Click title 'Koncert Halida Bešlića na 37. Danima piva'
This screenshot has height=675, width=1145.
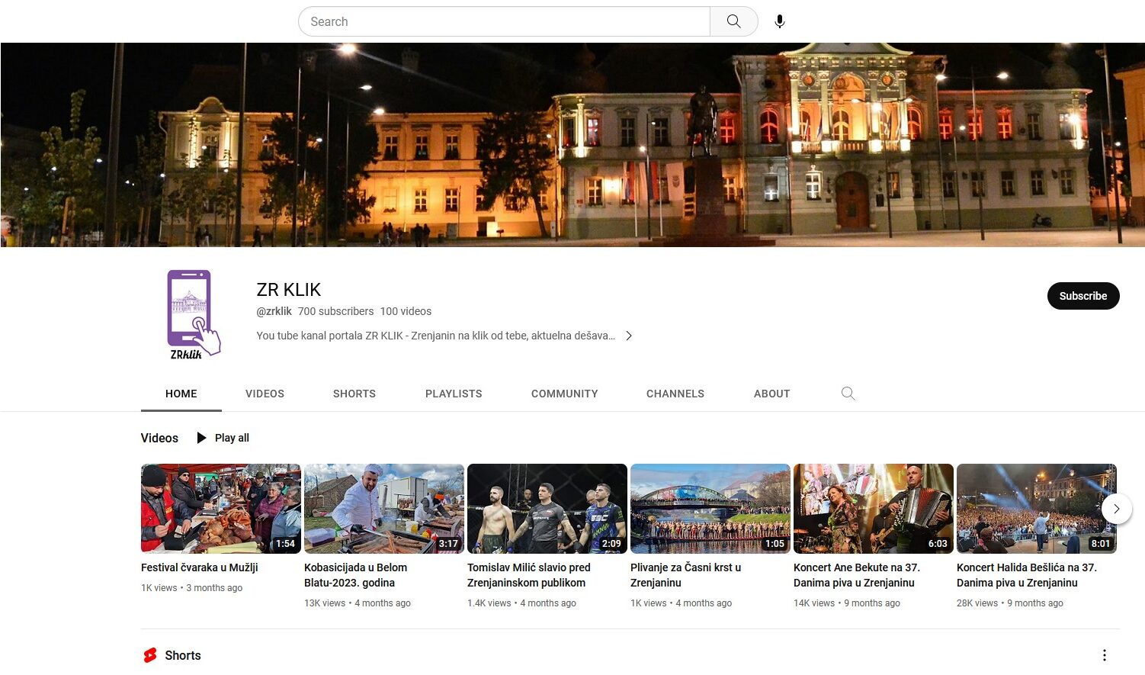click(x=1027, y=575)
